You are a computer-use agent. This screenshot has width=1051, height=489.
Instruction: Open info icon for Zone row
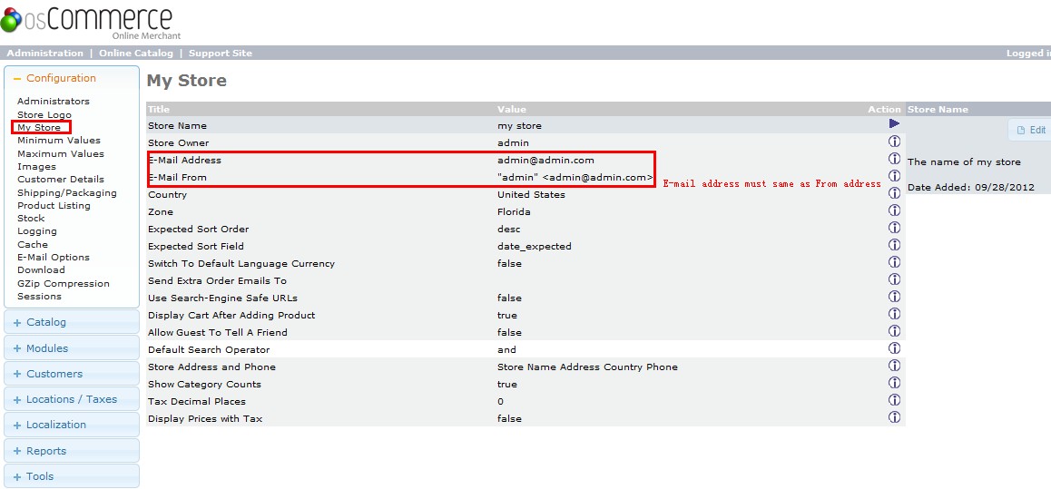(x=894, y=210)
